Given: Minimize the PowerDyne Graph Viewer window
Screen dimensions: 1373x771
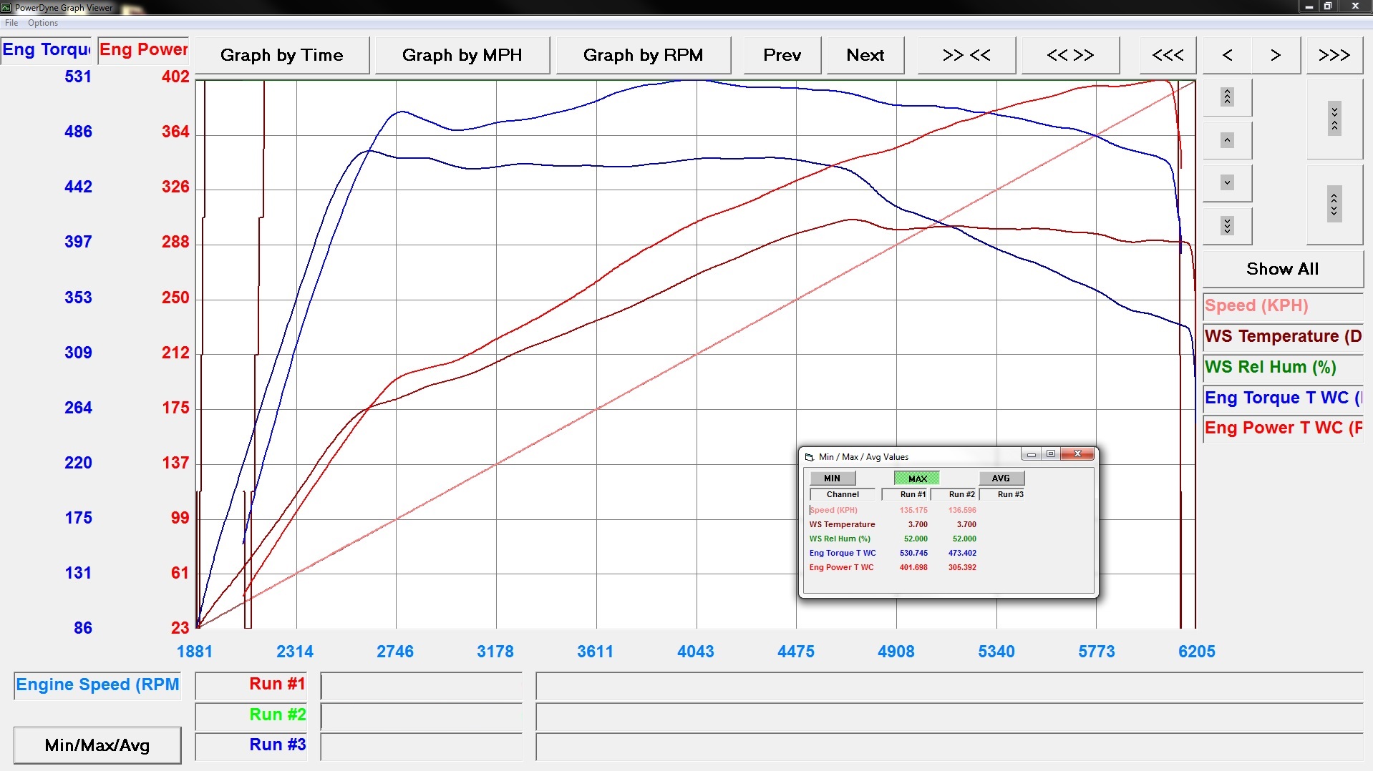Looking at the screenshot, I should (1309, 6).
